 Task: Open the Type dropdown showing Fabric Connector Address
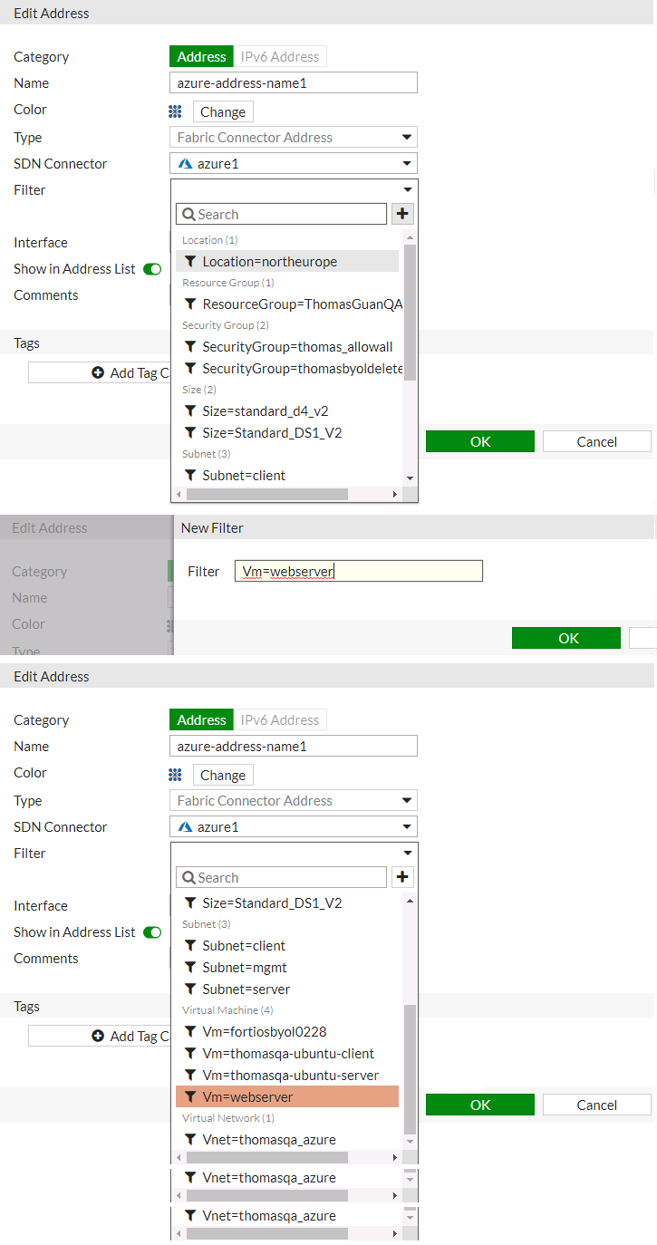tap(407, 137)
